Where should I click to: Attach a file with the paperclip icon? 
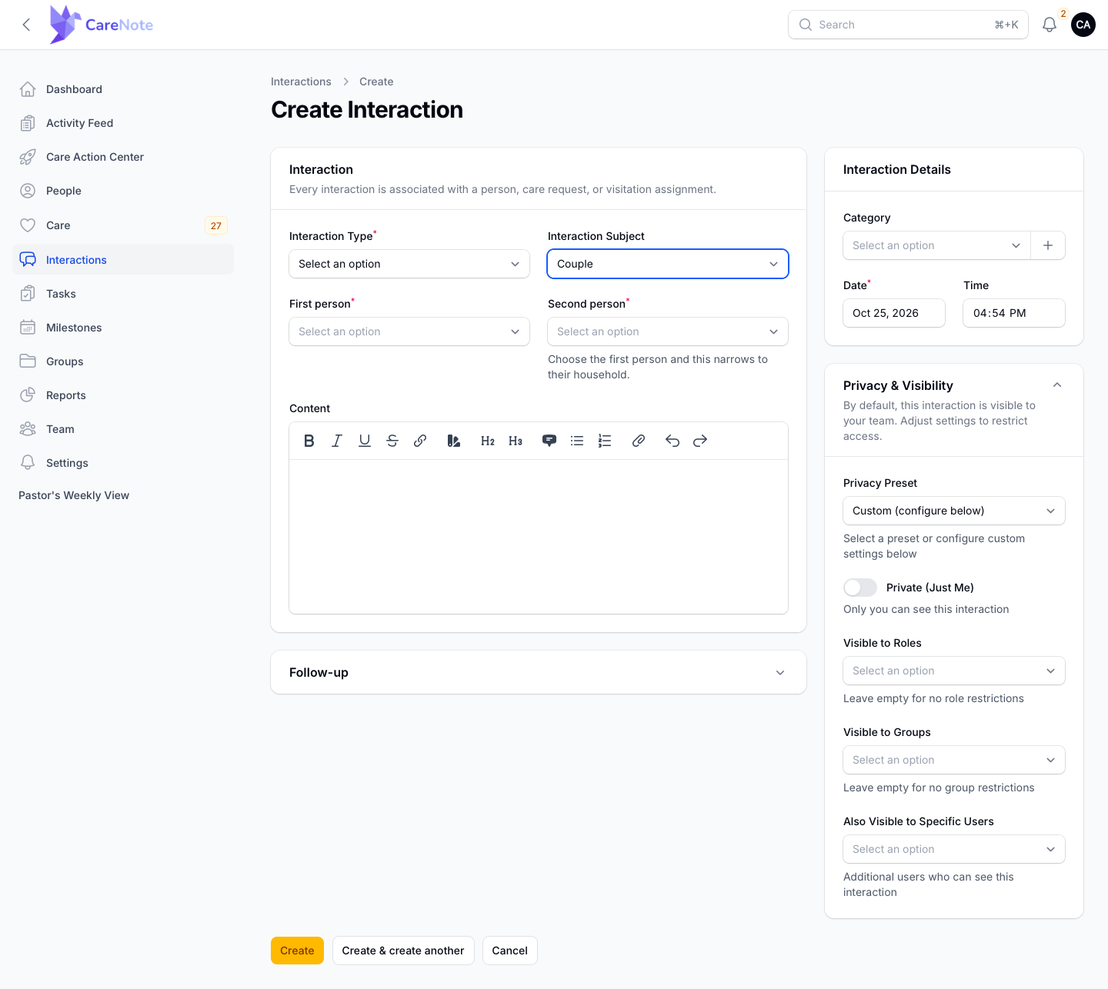639,441
